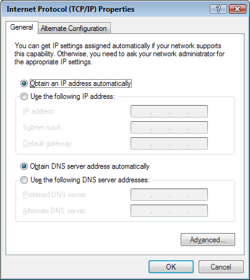Close the TCP/IP Properties dialog
Image resolution: width=250 pixels, height=280 pixels.
(x=238, y=9)
